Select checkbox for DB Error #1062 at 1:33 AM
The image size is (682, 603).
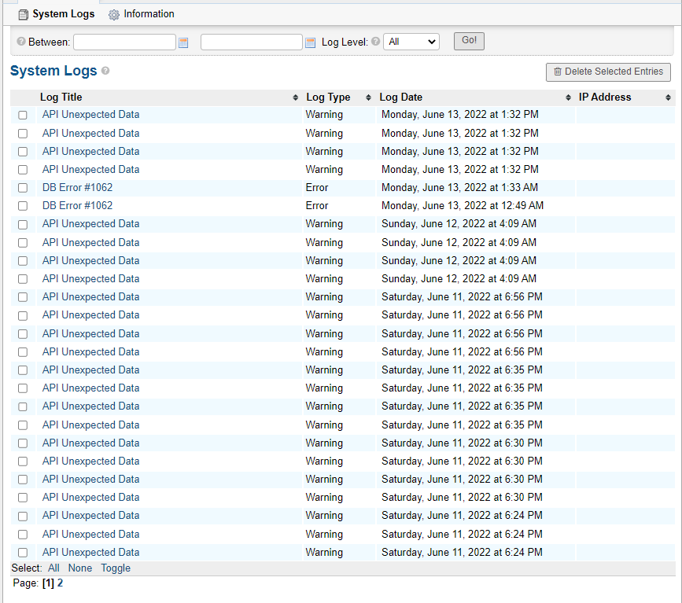23,188
